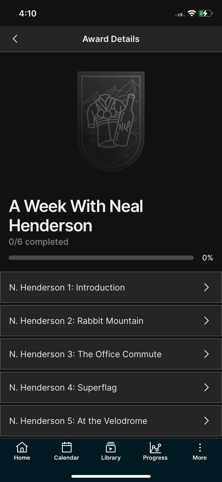
Task: Tap the battery charging indicator
Action: coord(206,13)
